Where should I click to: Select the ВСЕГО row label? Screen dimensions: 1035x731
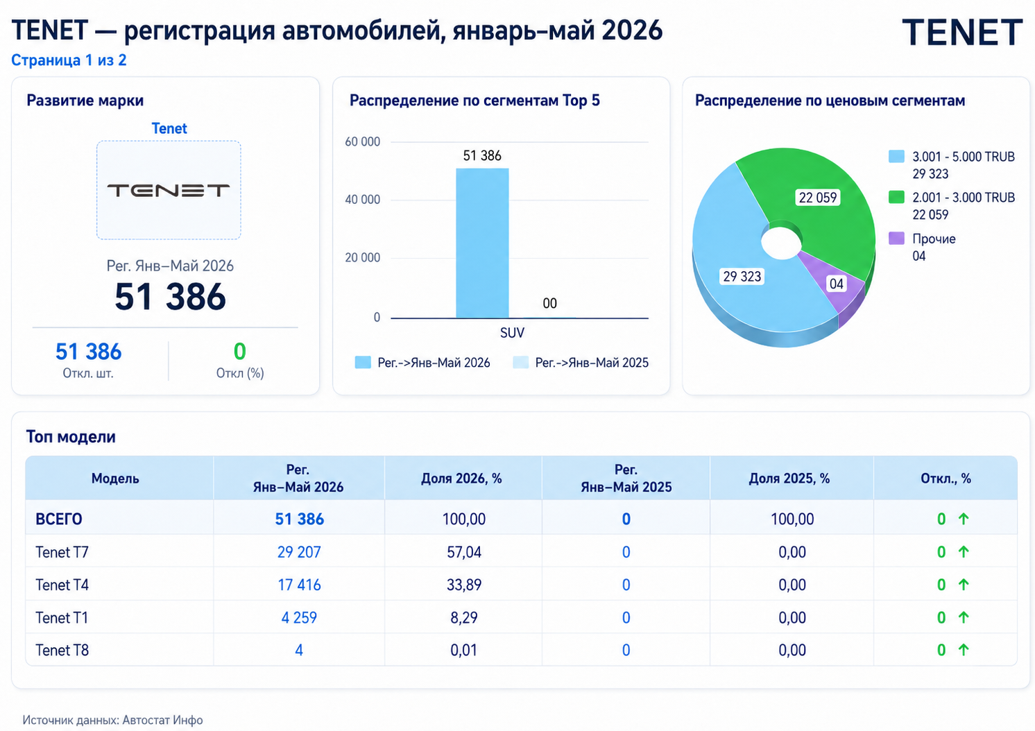coord(59,519)
